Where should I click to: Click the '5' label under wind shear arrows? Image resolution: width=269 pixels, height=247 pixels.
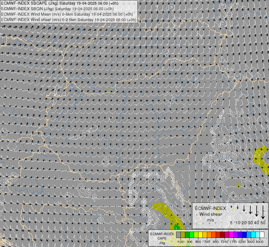[231, 223]
